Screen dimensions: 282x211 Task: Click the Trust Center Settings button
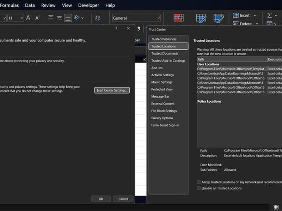click(x=112, y=90)
